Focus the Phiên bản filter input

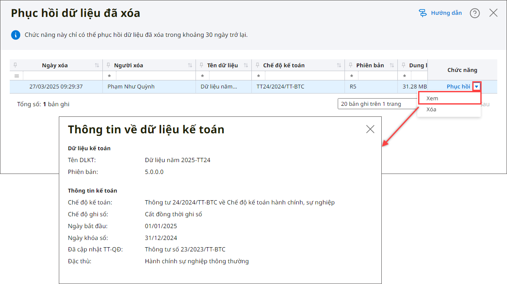tap(377, 76)
